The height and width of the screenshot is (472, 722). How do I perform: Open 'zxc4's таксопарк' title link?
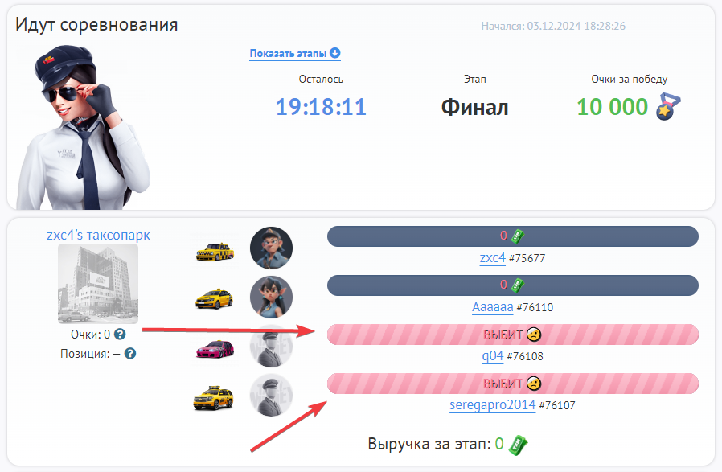[x=98, y=235]
